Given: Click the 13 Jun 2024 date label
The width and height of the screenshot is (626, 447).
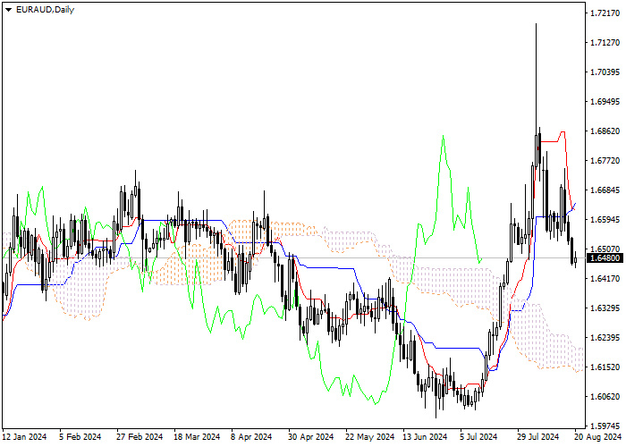Looking at the screenshot, I should pyautogui.click(x=425, y=437).
